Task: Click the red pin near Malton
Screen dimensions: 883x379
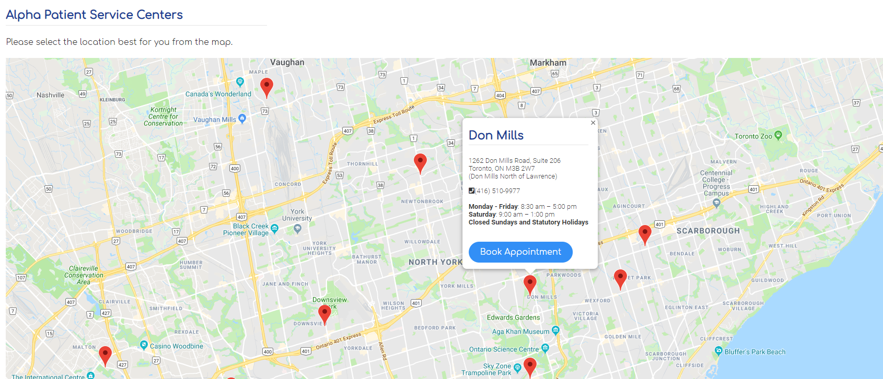Action: 105,356
